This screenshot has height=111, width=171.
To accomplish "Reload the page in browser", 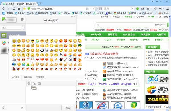I will click(x=14, y=9).
